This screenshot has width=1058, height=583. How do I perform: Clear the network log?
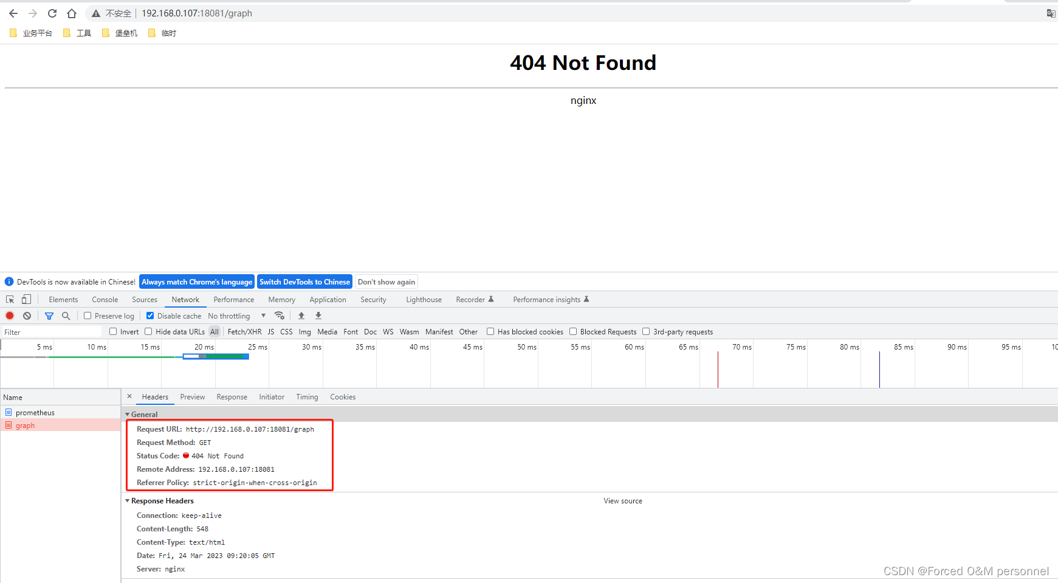click(x=27, y=316)
